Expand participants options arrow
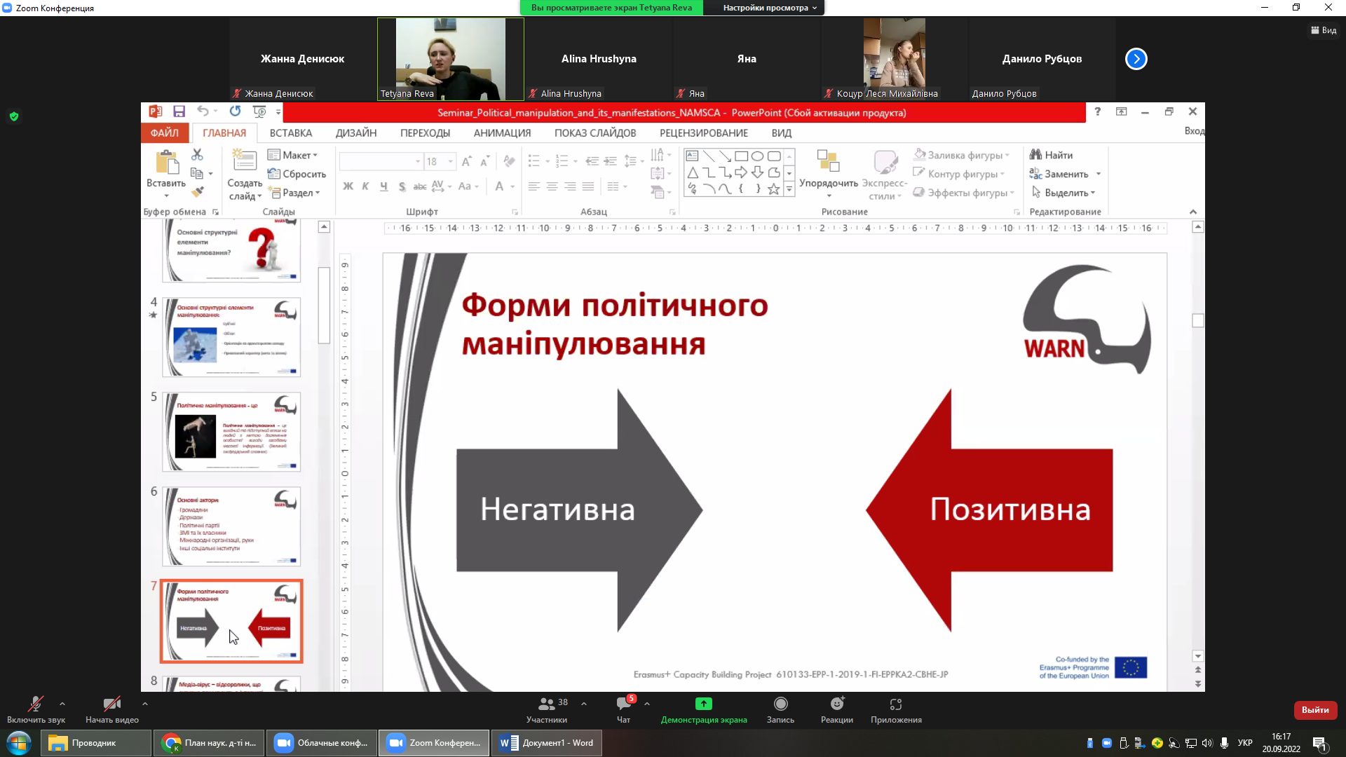 [x=584, y=703]
